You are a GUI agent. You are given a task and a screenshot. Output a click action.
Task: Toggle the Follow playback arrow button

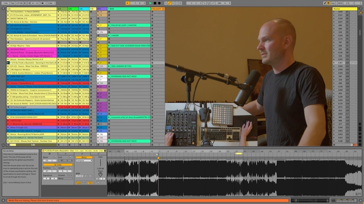point(128,3)
